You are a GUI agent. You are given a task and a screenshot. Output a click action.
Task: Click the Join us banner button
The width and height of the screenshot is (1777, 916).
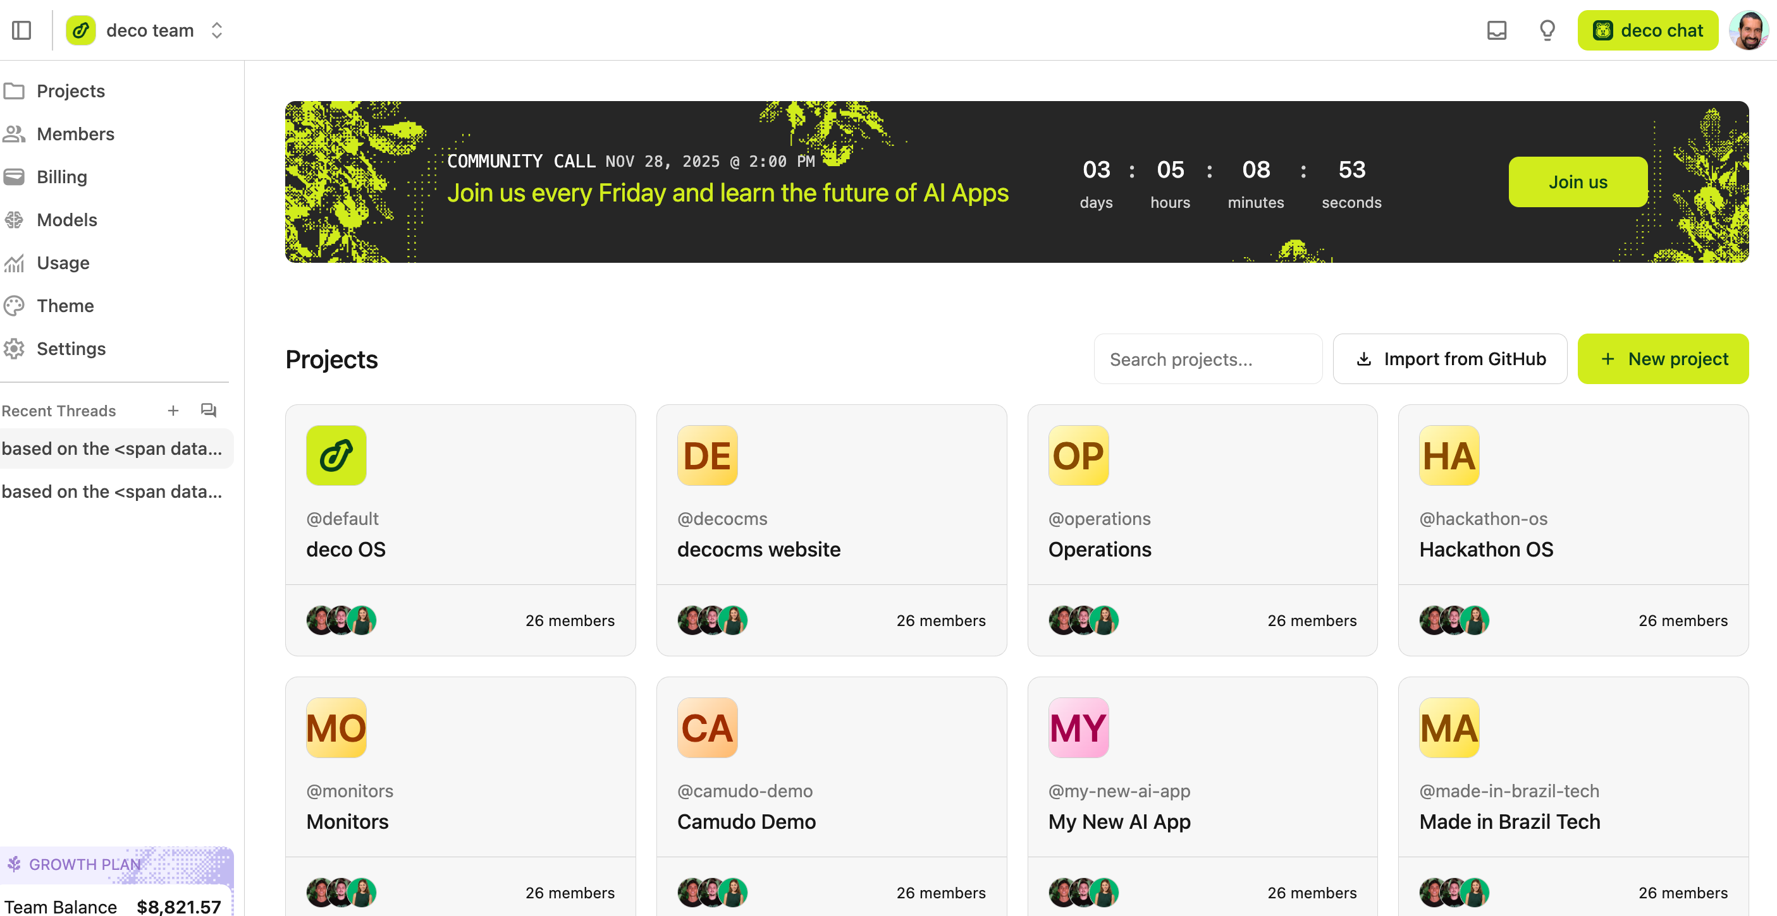coord(1577,182)
